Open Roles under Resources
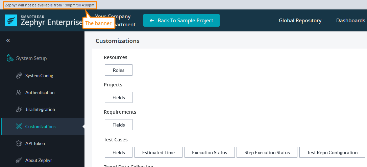The width and height of the screenshot is (367, 167). (x=119, y=70)
